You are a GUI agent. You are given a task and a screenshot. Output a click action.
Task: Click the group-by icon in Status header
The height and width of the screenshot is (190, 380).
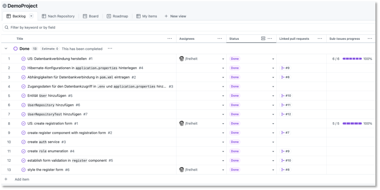coord(263,38)
